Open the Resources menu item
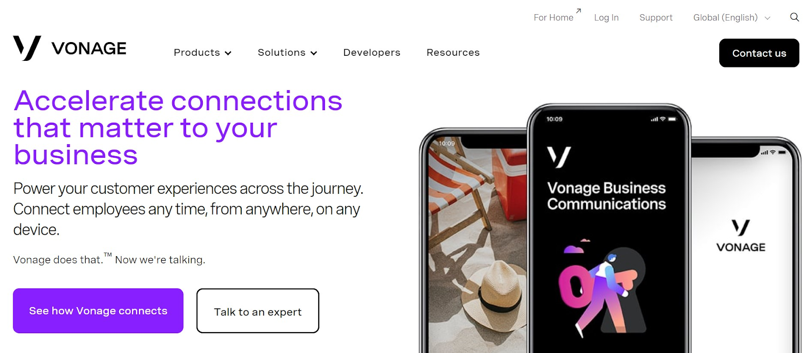The height and width of the screenshot is (353, 811). coord(453,53)
